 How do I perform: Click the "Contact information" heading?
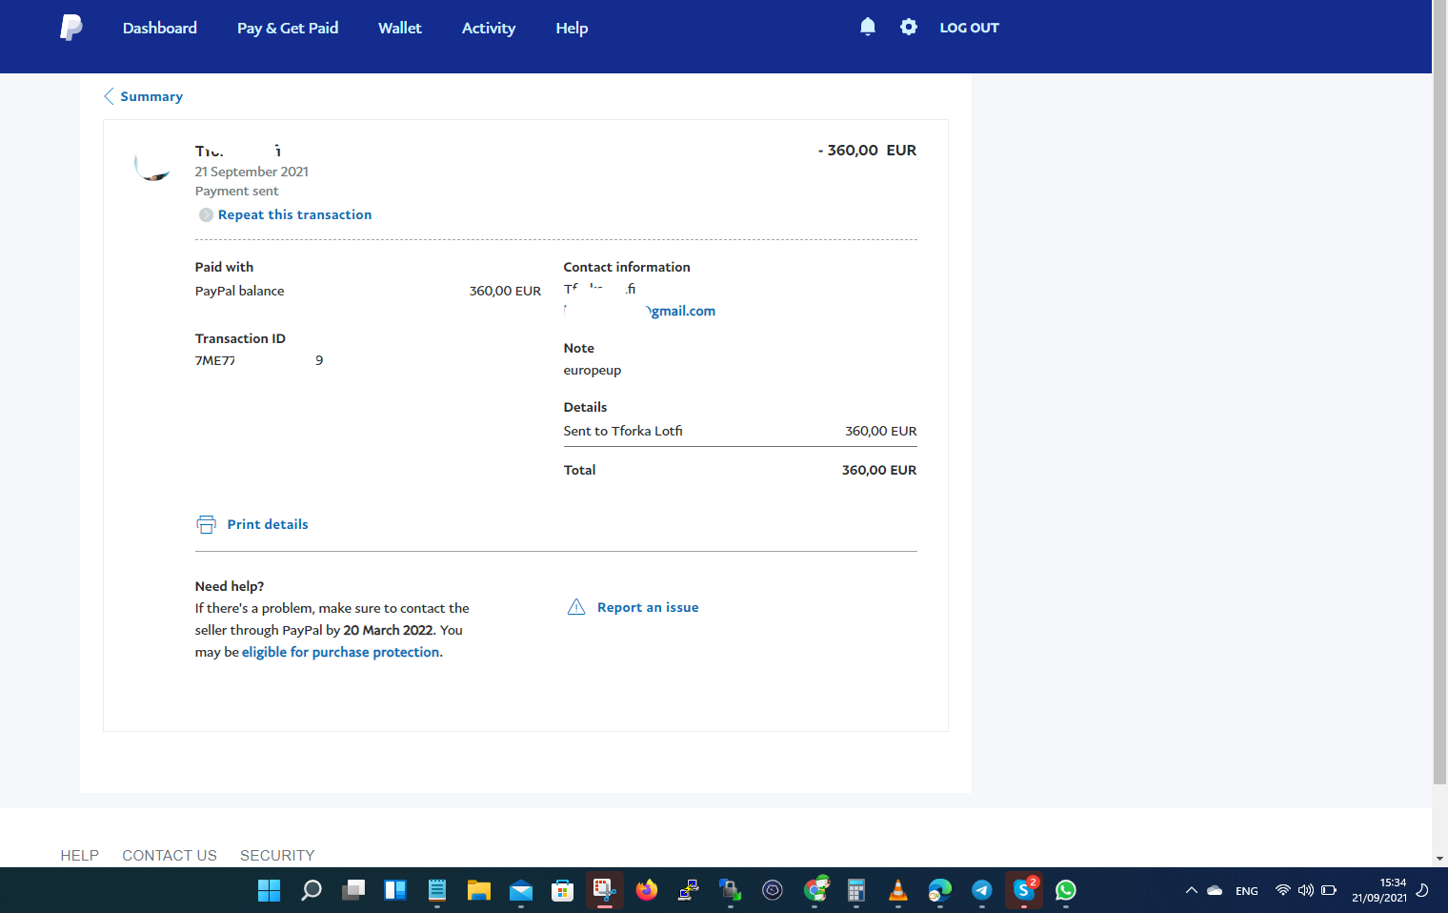627,267
